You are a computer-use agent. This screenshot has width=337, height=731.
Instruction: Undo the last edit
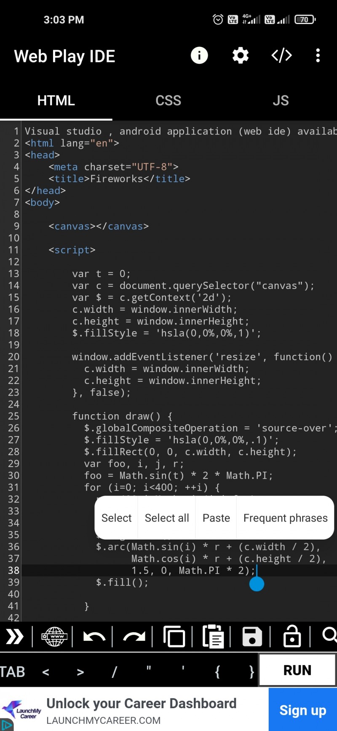tap(94, 637)
